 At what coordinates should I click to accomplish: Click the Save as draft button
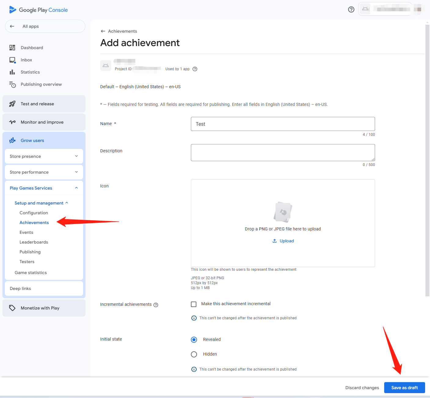pos(404,388)
